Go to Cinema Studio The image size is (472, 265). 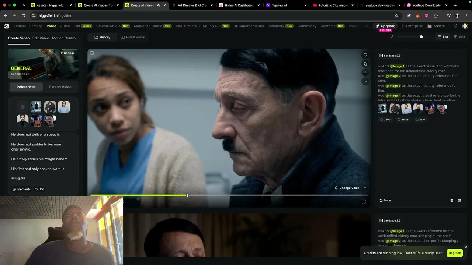click(113, 26)
